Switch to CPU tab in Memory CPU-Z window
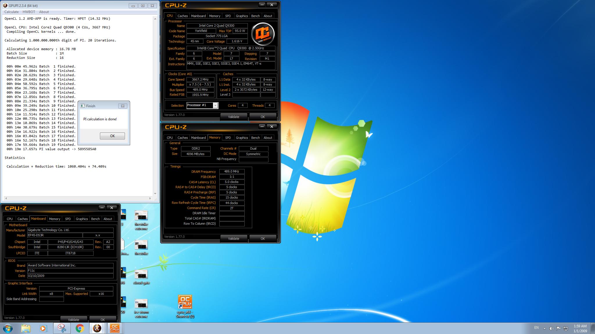Screen dimensions: 595x334 click(170, 138)
